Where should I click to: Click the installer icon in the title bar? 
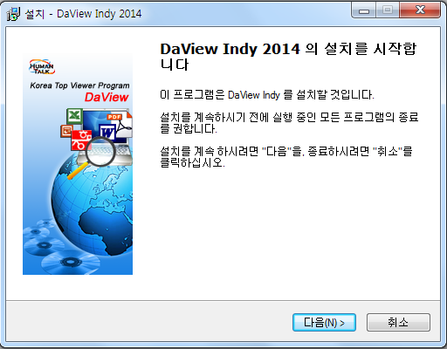(13, 14)
